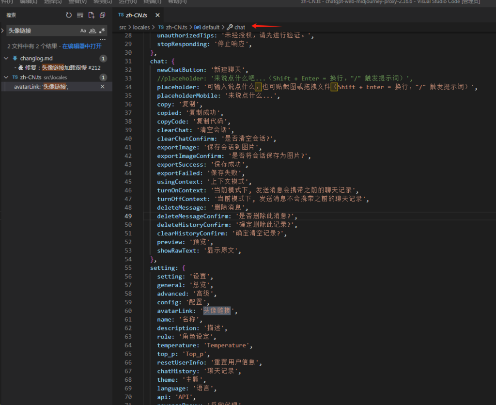Open results via 在编辑器中打开 link

click(x=82, y=47)
